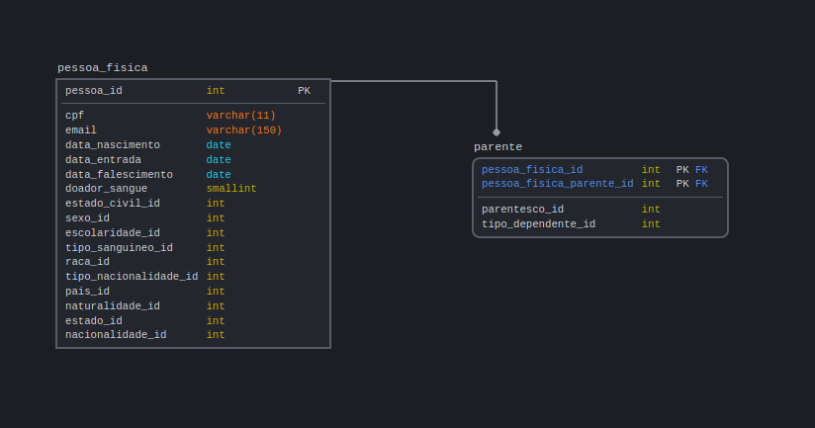Select the nacionalidade_id column
Image resolution: width=815 pixels, height=428 pixels.
(193, 335)
